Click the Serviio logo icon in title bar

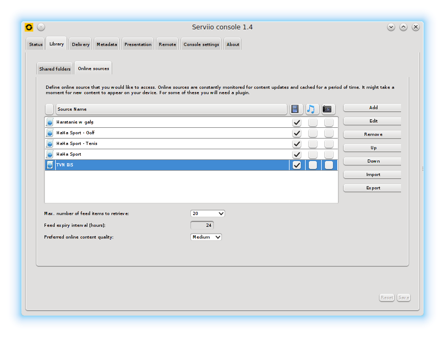29,27
